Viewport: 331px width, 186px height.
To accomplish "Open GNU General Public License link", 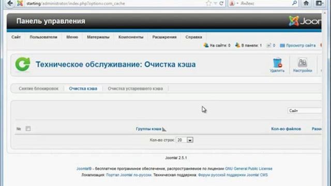I will pos(249,169).
